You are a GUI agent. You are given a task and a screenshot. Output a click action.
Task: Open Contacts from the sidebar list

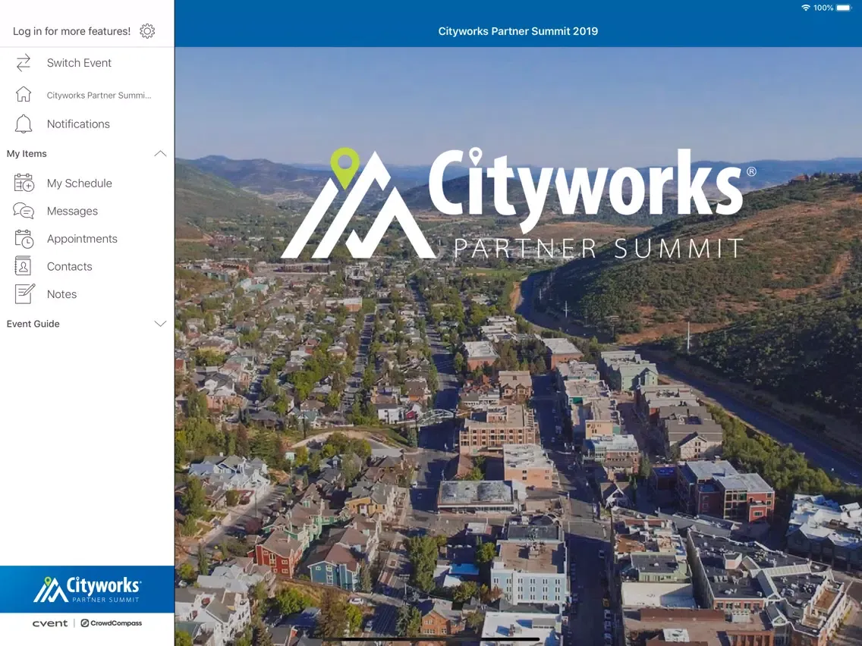[x=87, y=266]
